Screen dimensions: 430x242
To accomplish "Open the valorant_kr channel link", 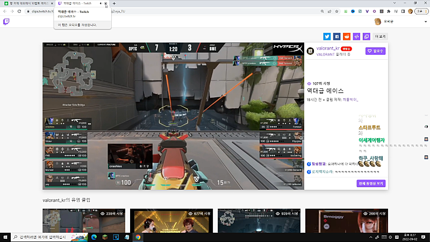I will 328,48.
